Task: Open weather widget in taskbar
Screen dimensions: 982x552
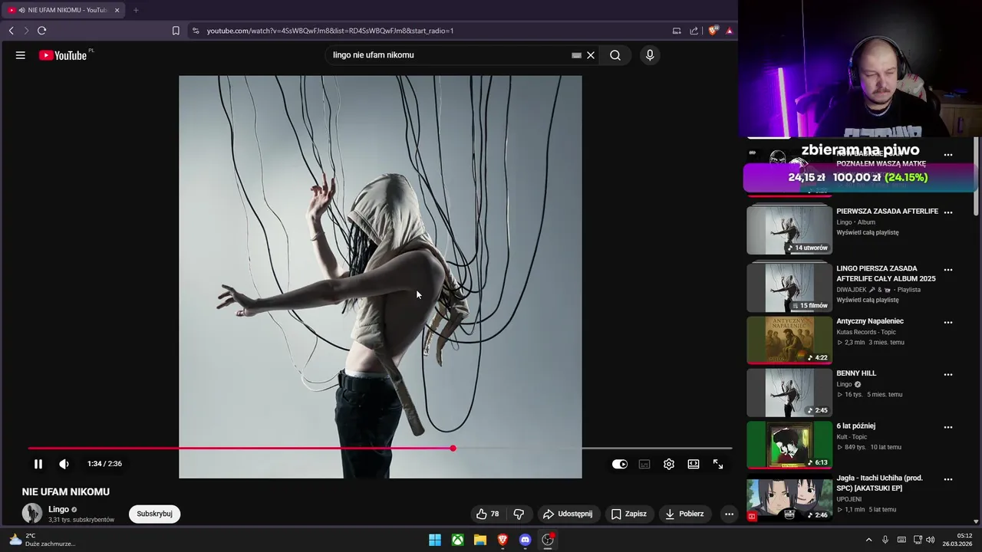Action: (42, 540)
